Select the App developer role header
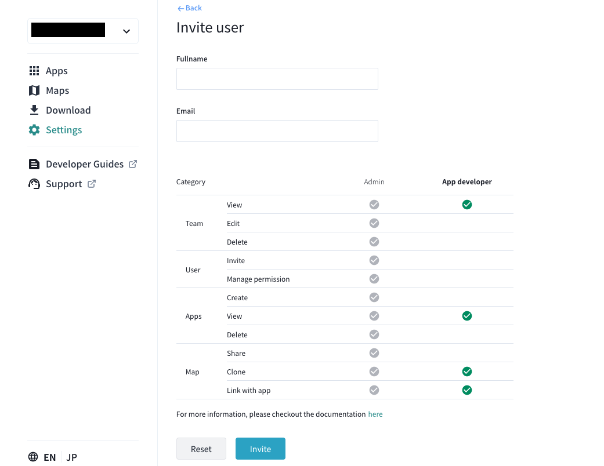 tap(467, 181)
